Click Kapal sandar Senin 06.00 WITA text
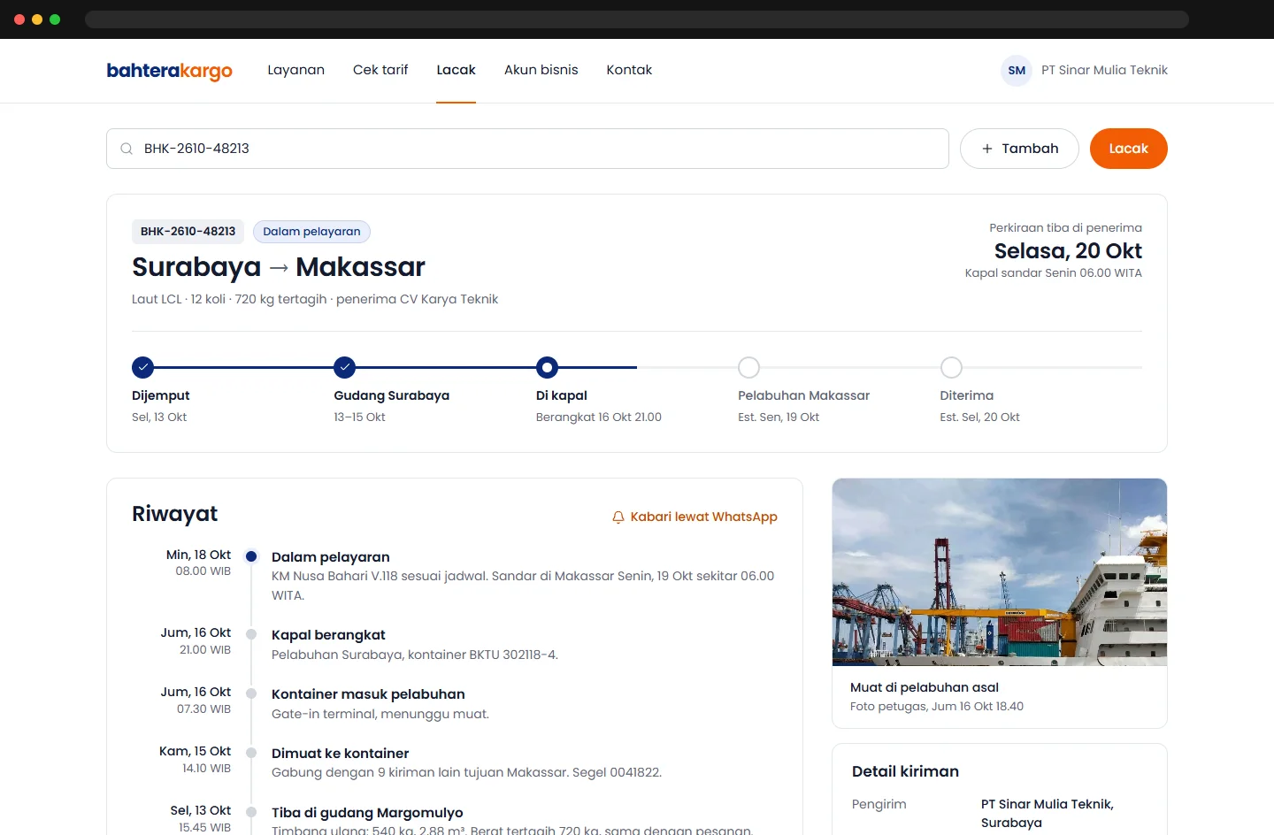The width and height of the screenshot is (1274, 835). click(x=1054, y=273)
